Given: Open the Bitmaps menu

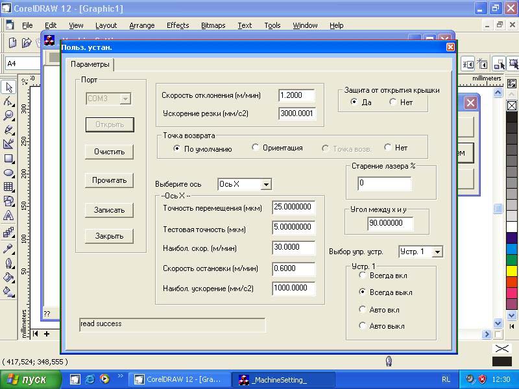Looking at the screenshot, I should [x=213, y=25].
